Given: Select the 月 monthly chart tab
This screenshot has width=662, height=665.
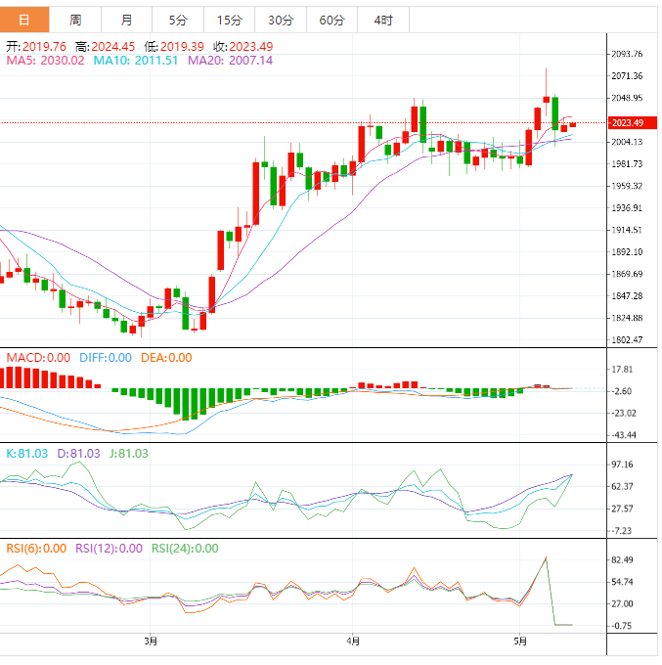Looking at the screenshot, I should (127, 20).
